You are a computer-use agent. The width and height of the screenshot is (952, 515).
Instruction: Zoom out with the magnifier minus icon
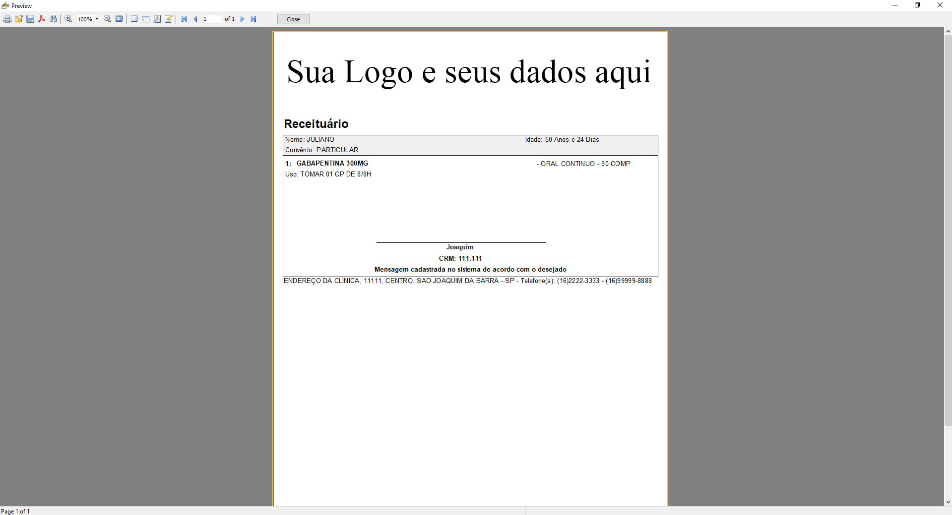tap(107, 19)
